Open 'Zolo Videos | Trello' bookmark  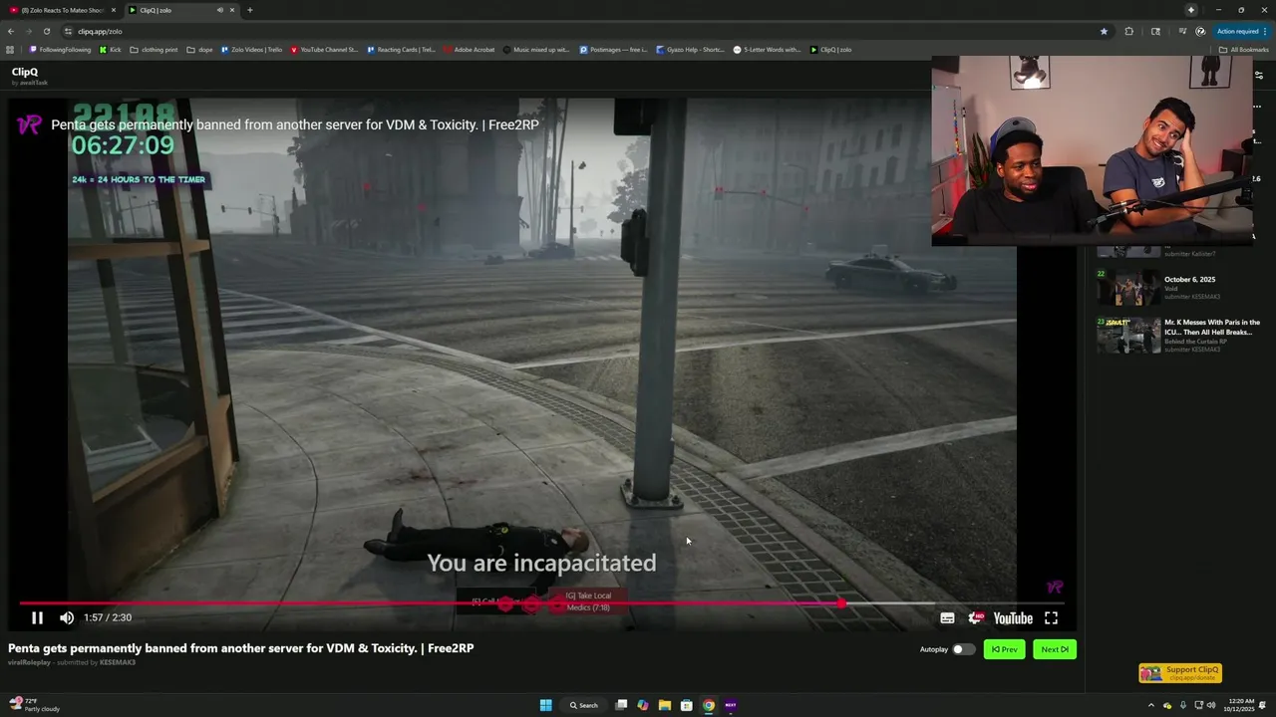(252, 50)
